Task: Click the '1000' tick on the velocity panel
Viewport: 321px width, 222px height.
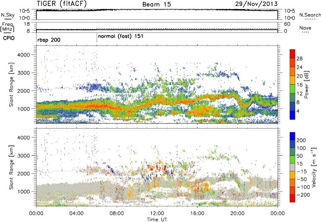Action: pyautogui.click(x=23, y=192)
